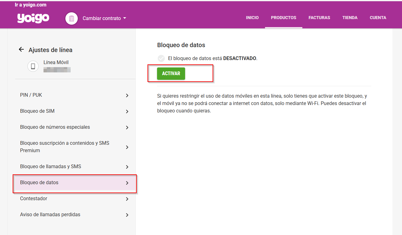402x235 pixels.
Task: Click the blurred phone number under Línea Móvil
Action: pyautogui.click(x=58, y=70)
